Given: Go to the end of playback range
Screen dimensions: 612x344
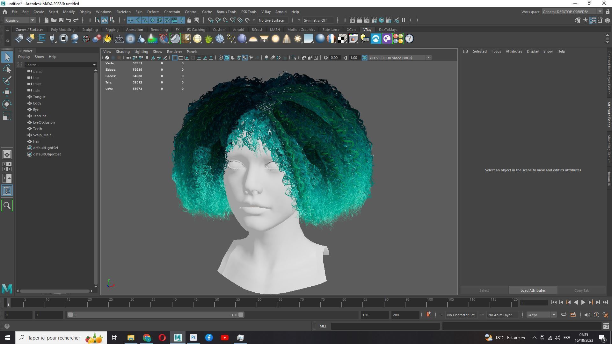Looking at the screenshot, I should point(605,303).
